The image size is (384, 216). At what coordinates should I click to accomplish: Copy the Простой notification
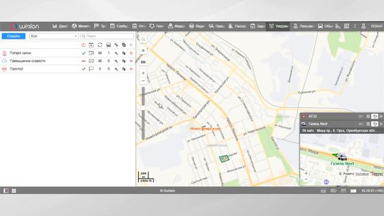124,69
